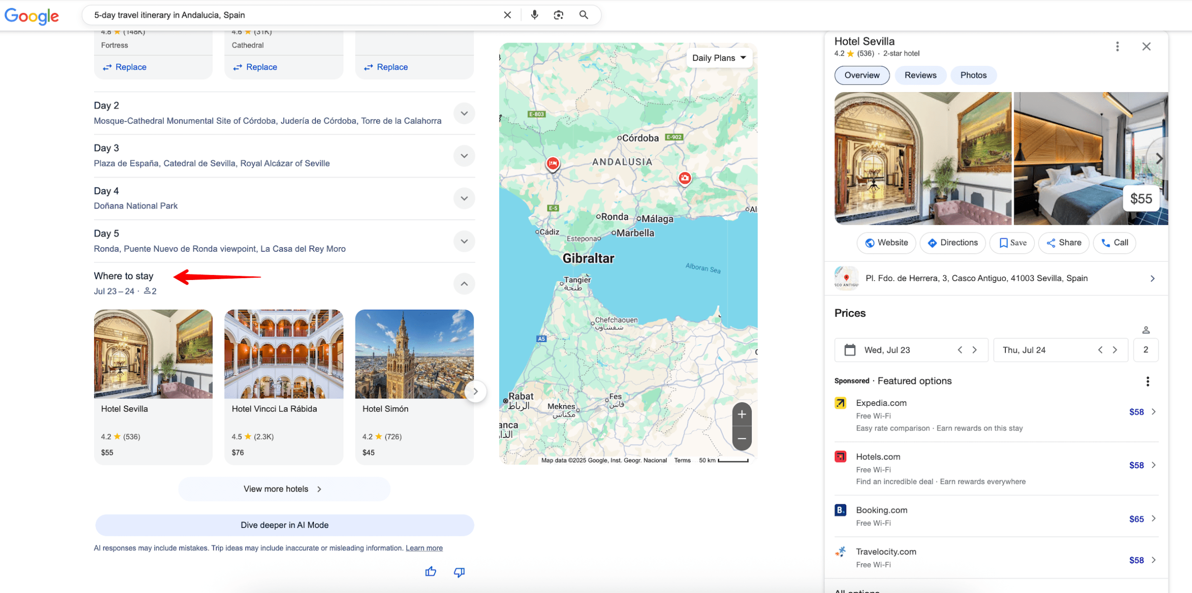Open Hotel Simón card
The width and height of the screenshot is (1192, 593).
tap(414, 386)
